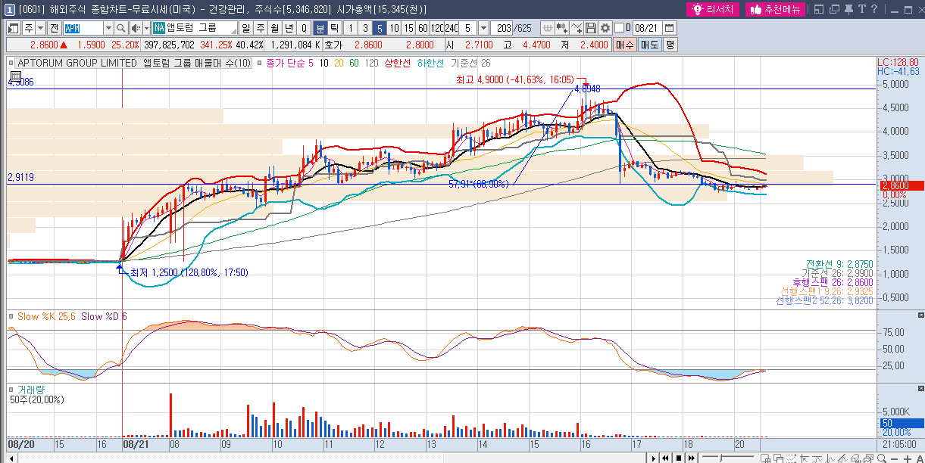Image resolution: width=925 pixels, height=463 pixels.
Task: Click the plus zoom-in icon at bottom right
Action: (908, 459)
